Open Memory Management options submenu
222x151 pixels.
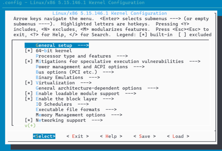click(79, 115)
